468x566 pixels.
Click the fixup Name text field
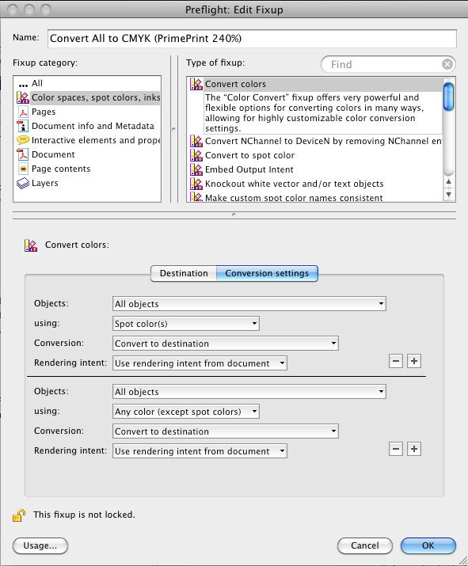pyautogui.click(x=252, y=39)
